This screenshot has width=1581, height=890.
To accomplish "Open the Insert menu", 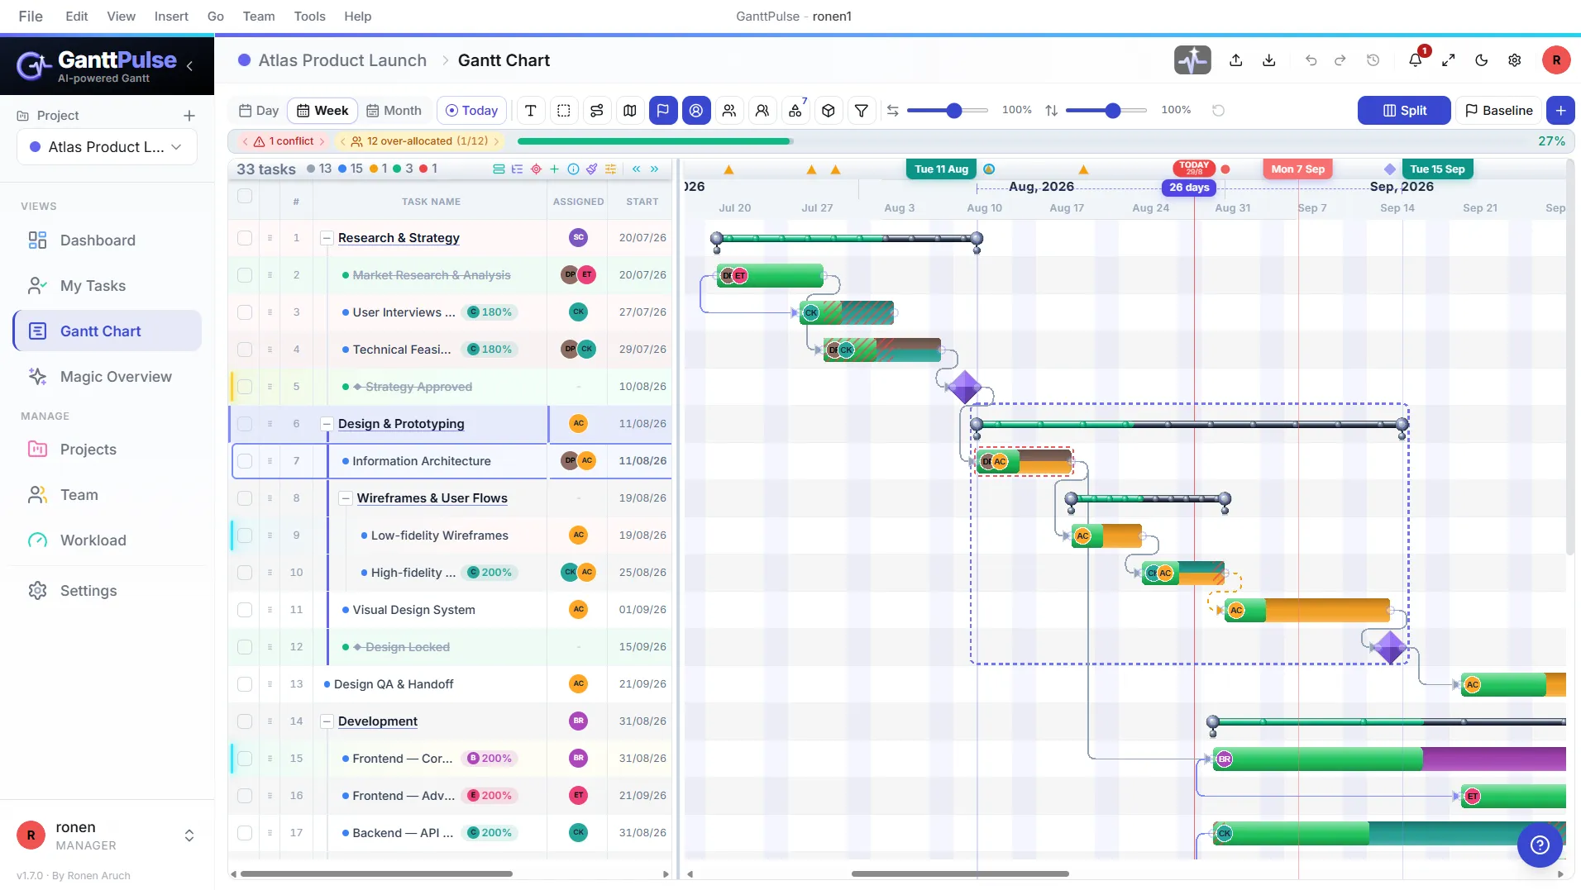I will [171, 17].
